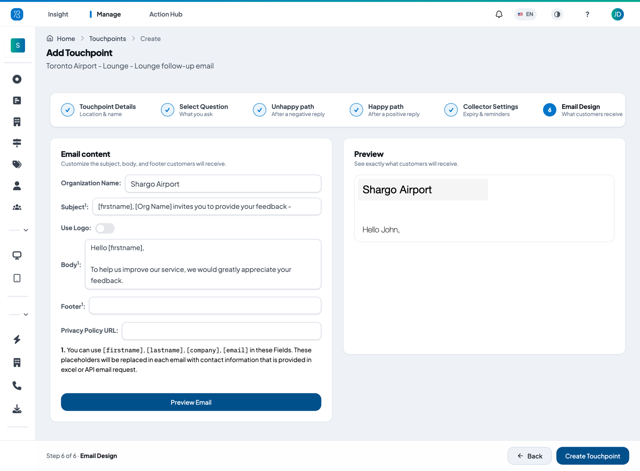Open the phone sidebar icon
This screenshot has width=640, height=471.
(x=17, y=386)
